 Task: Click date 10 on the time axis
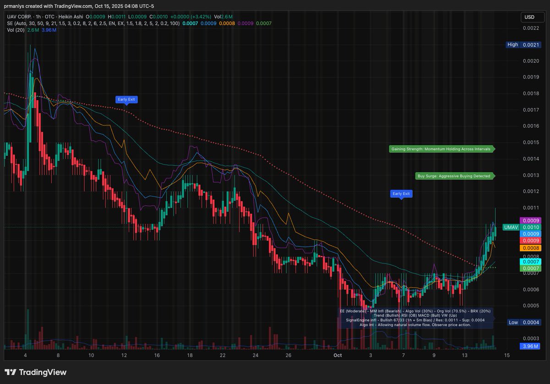click(x=91, y=355)
